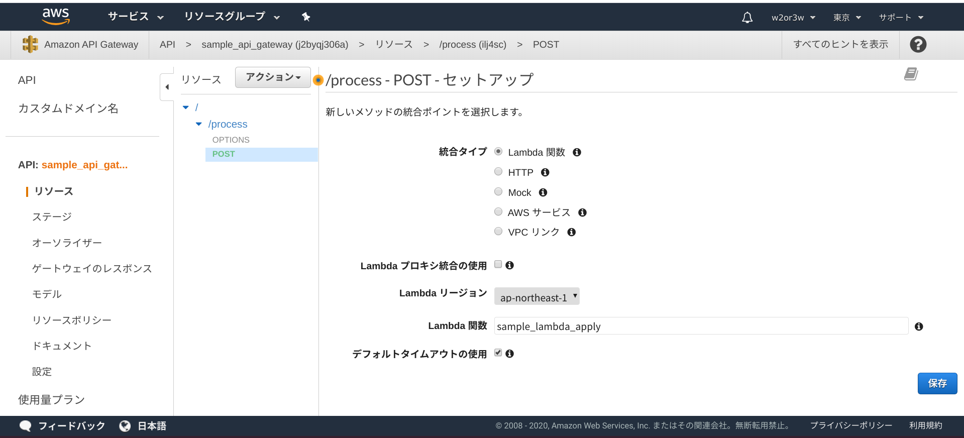Uncheck デフォルトタイムアウトの使用 checkbox
The height and width of the screenshot is (438, 964).
pos(498,353)
